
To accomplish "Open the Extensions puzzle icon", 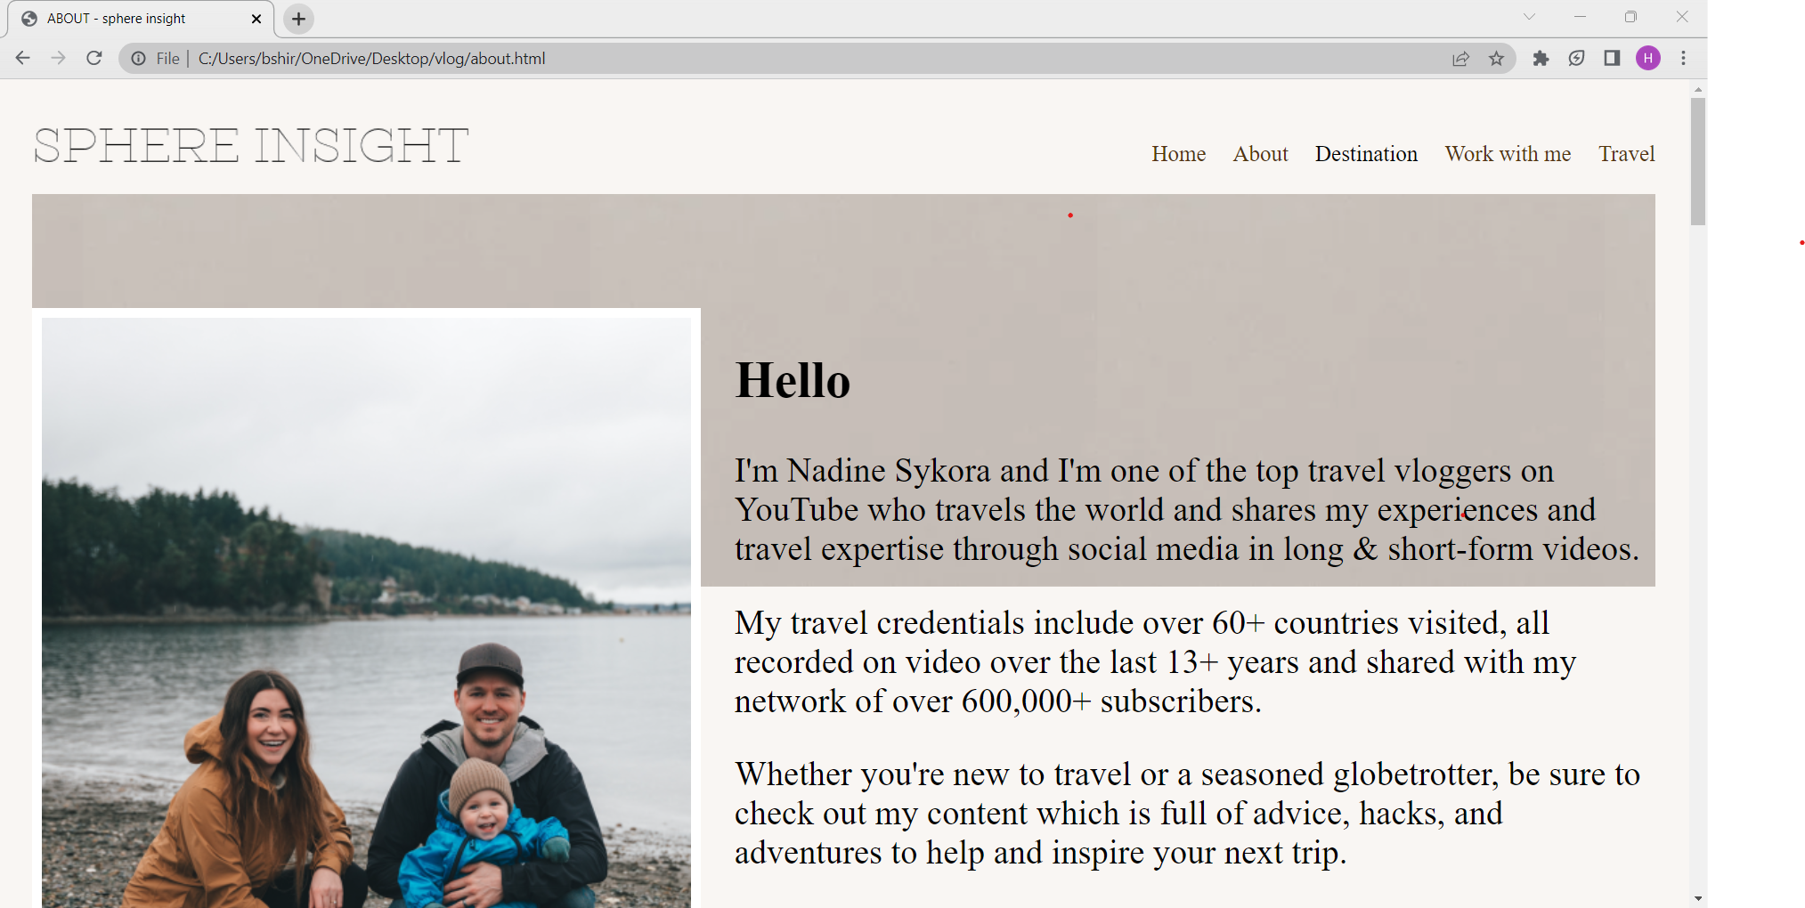I will click(1541, 59).
